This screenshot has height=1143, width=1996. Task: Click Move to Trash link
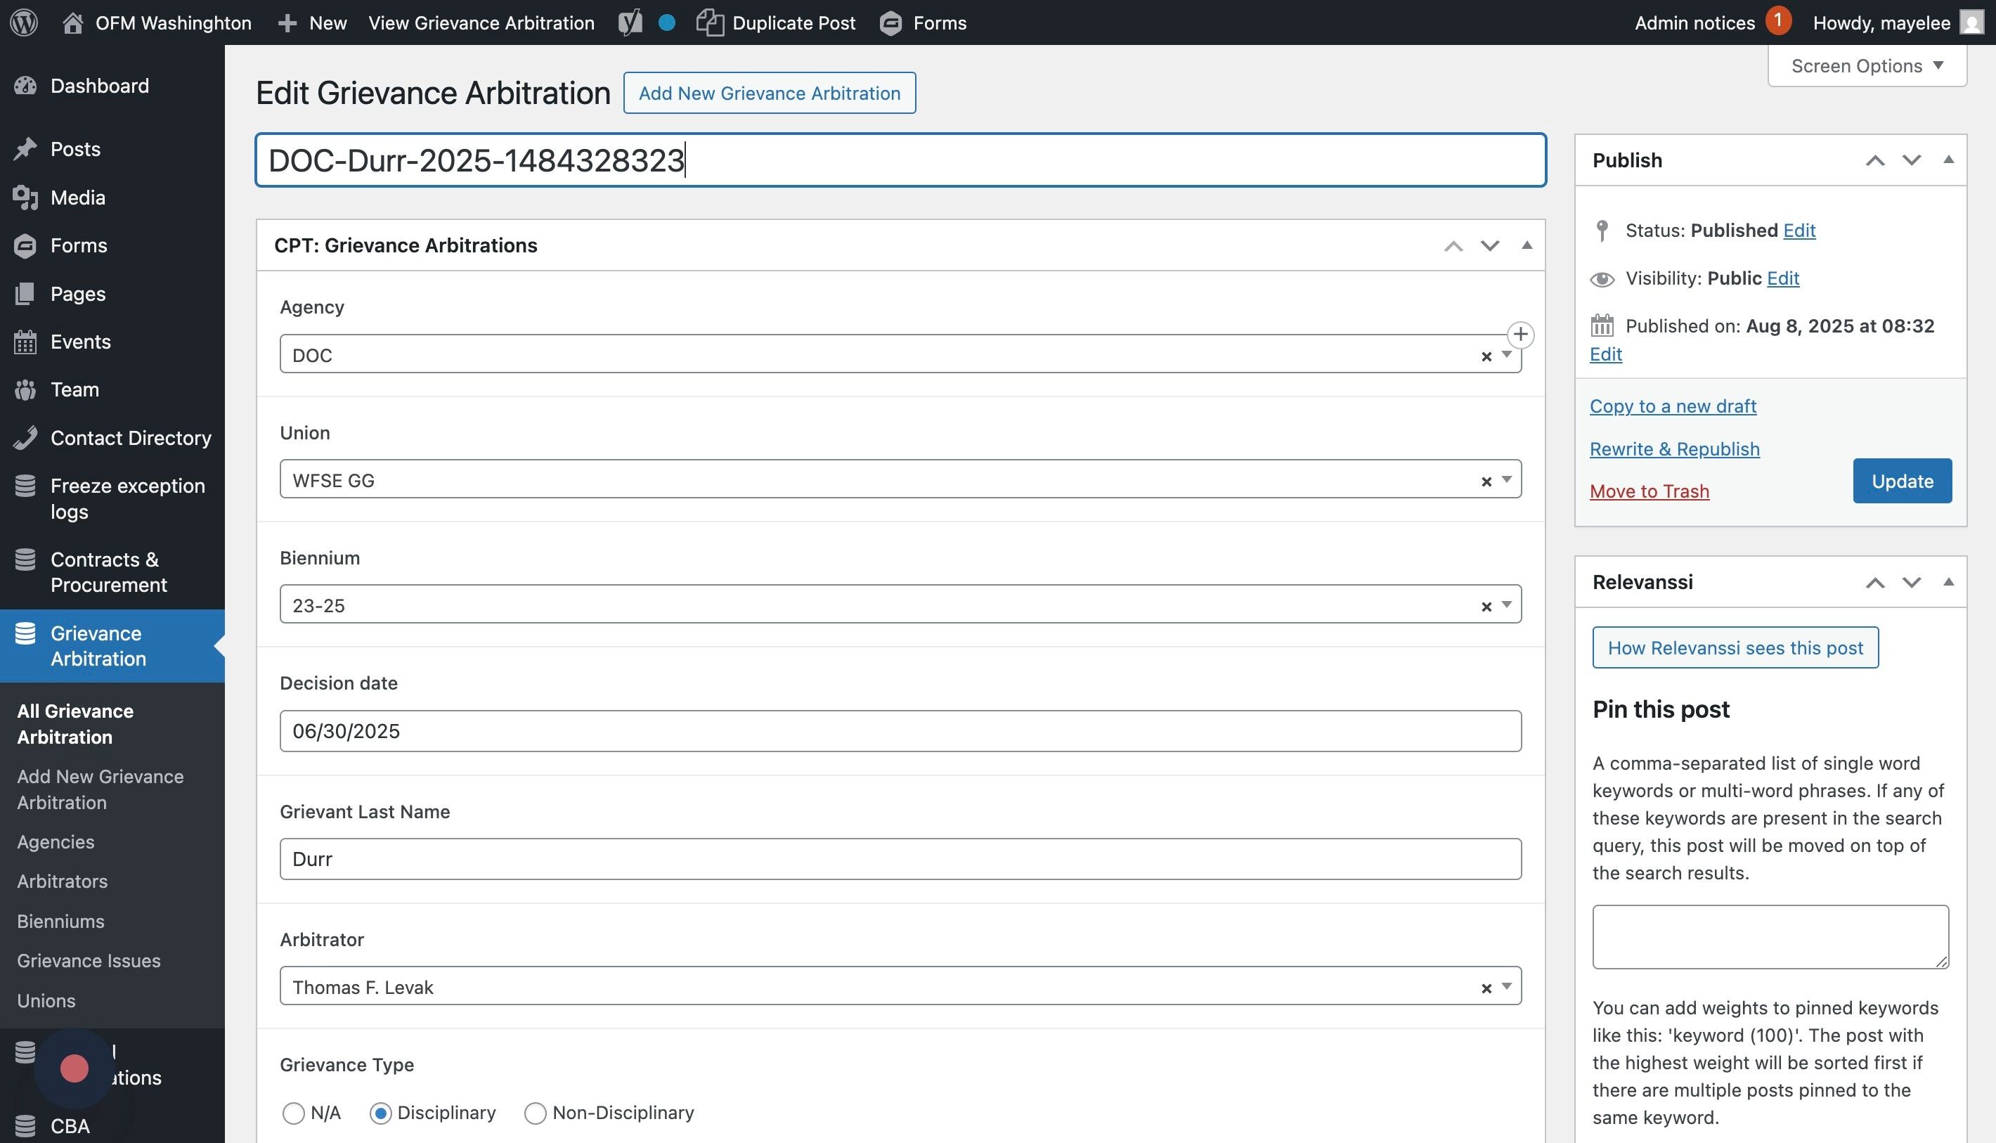(1648, 491)
